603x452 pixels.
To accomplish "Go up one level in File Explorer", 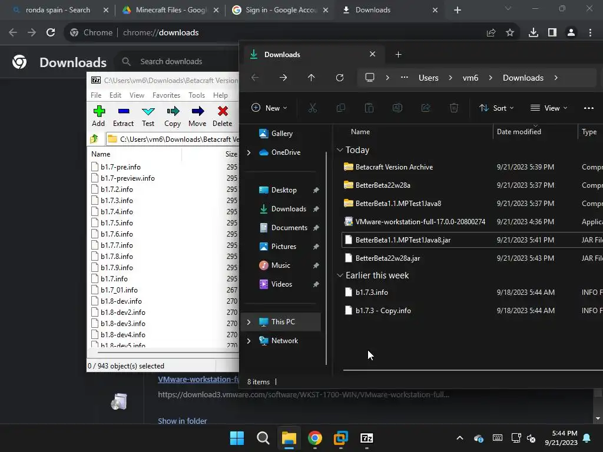I will [311, 78].
